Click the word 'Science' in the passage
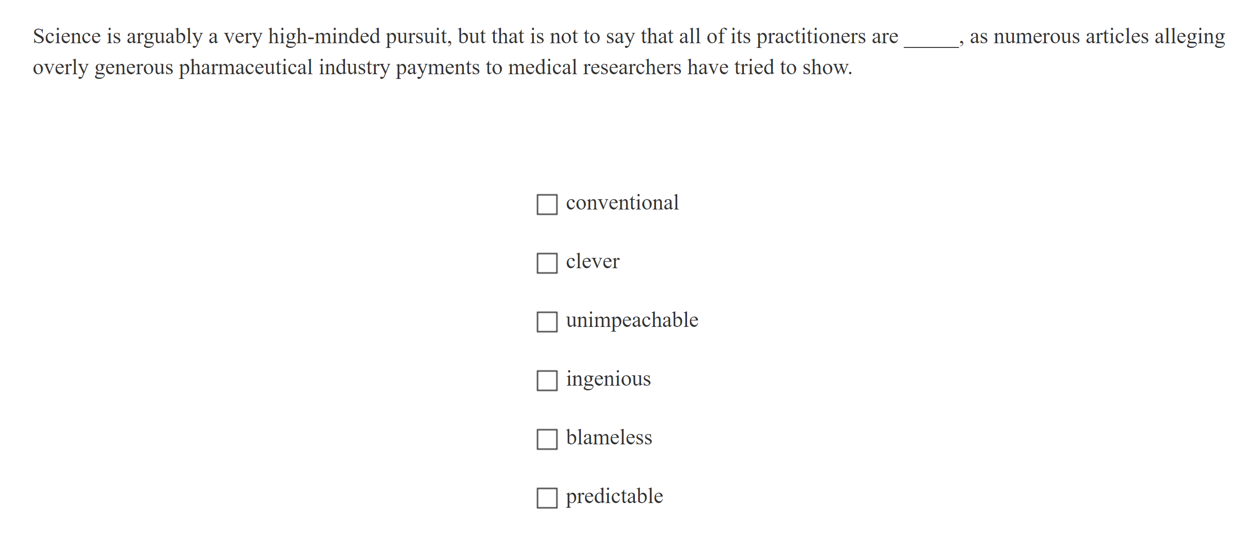 [67, 37]
